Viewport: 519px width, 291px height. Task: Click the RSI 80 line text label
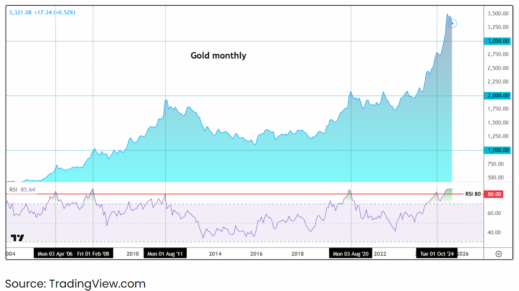[x=473, y=194]
